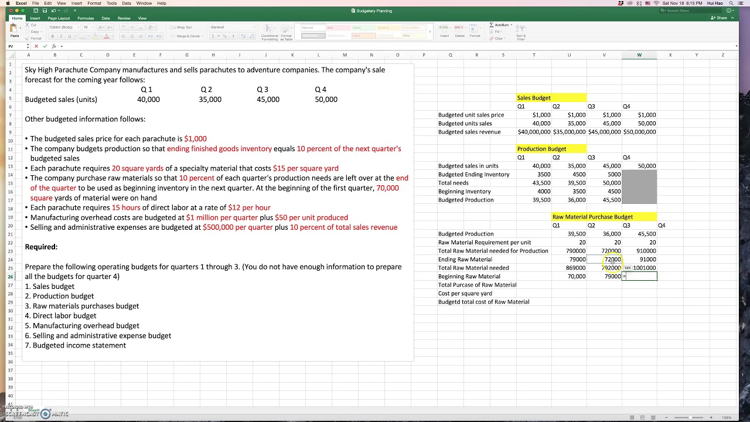This screenshot has height=422, width=750.
Task: Confirm formula entry with the green checkmark
Action: pyautogui.click(x=45, y=46)
